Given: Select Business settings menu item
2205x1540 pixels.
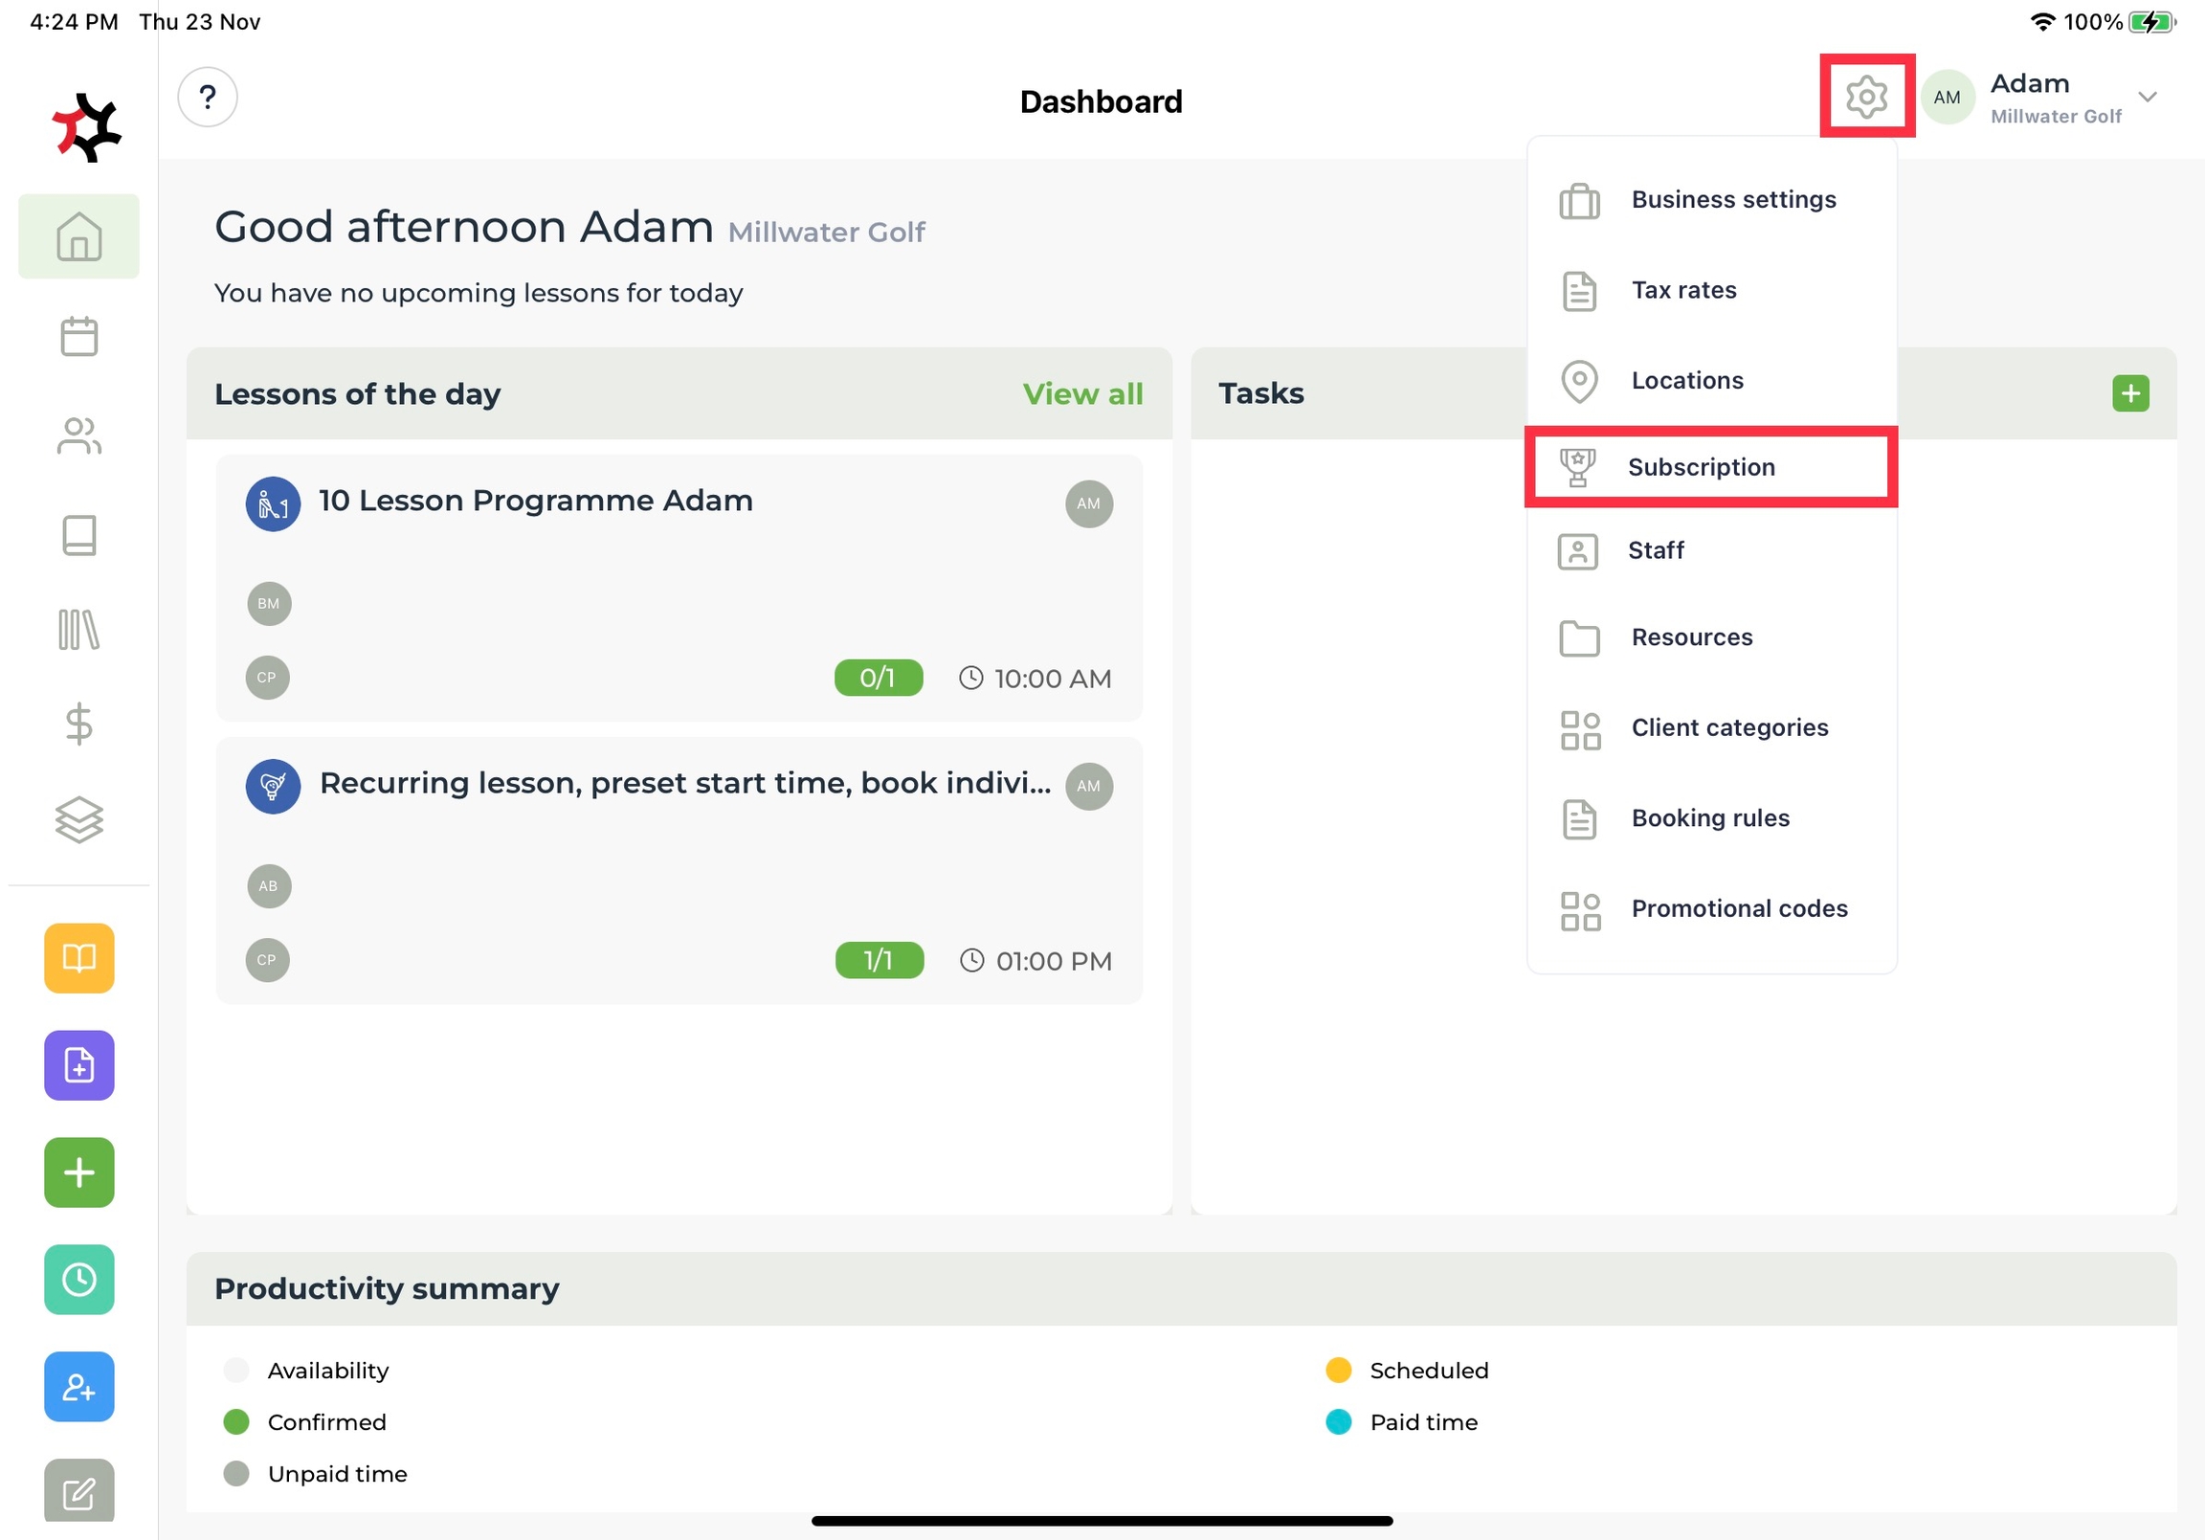Looking at the screenshot, I should (x=1732, y=200).
